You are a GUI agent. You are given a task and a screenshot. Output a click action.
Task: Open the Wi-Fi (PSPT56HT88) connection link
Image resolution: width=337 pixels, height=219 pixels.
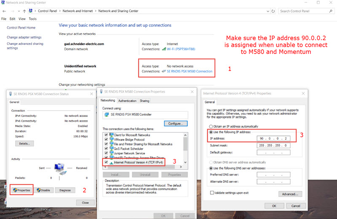click(x=181, y=49)
